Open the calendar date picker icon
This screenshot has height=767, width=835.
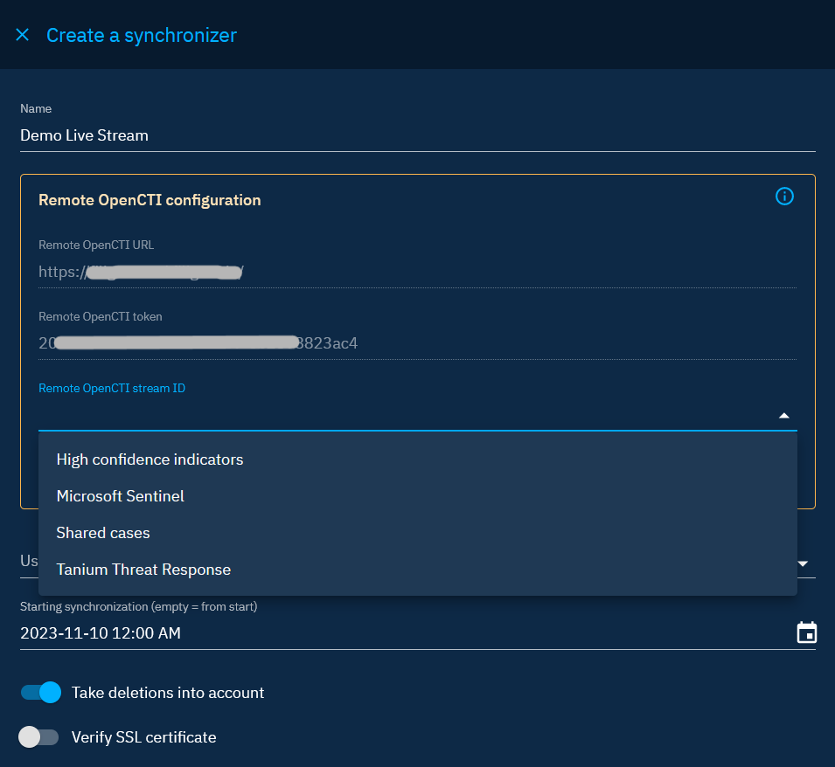pyautogui.click(x=806, y=632)
